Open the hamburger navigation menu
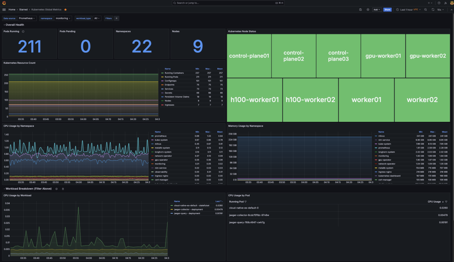 [4, 9]
